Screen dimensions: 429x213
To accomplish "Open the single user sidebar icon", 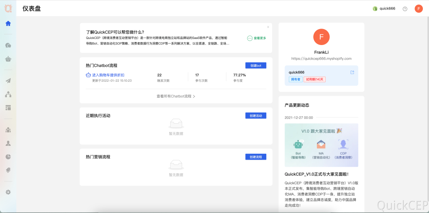I will (8, 143).
